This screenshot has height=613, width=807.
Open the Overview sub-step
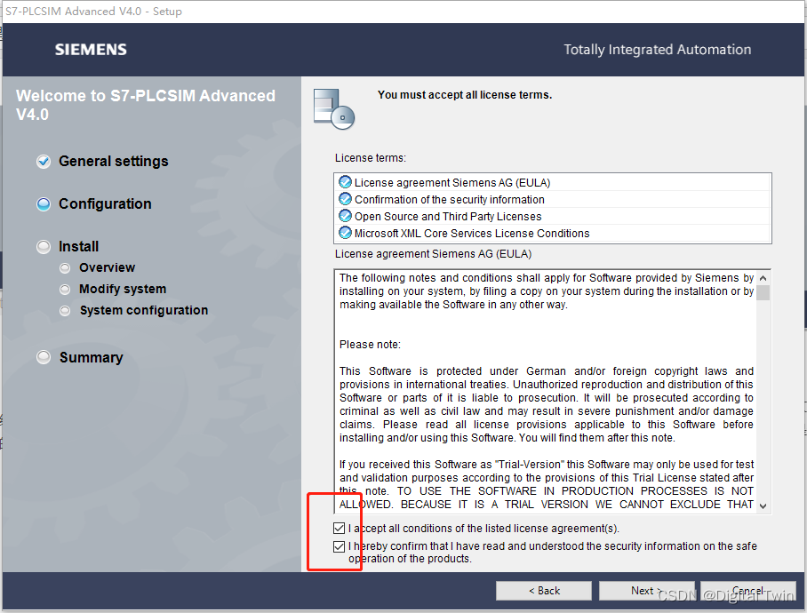[x=107, y=268]
